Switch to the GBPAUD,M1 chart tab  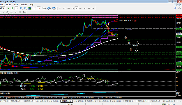(142, 101)
